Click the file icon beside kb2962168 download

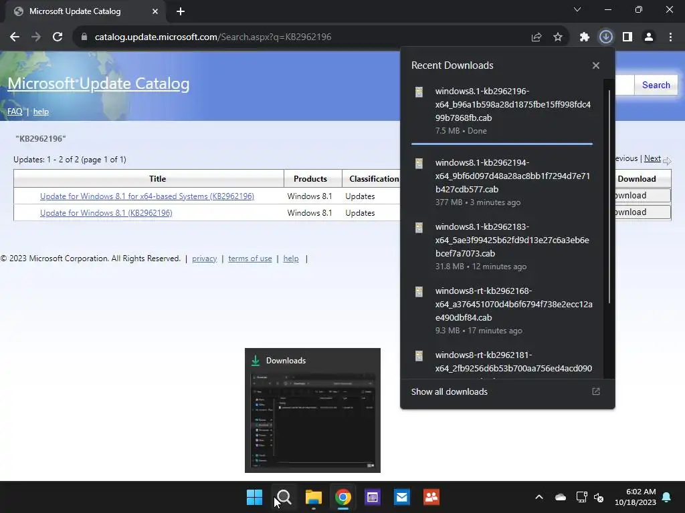click(x=419, y=291)
